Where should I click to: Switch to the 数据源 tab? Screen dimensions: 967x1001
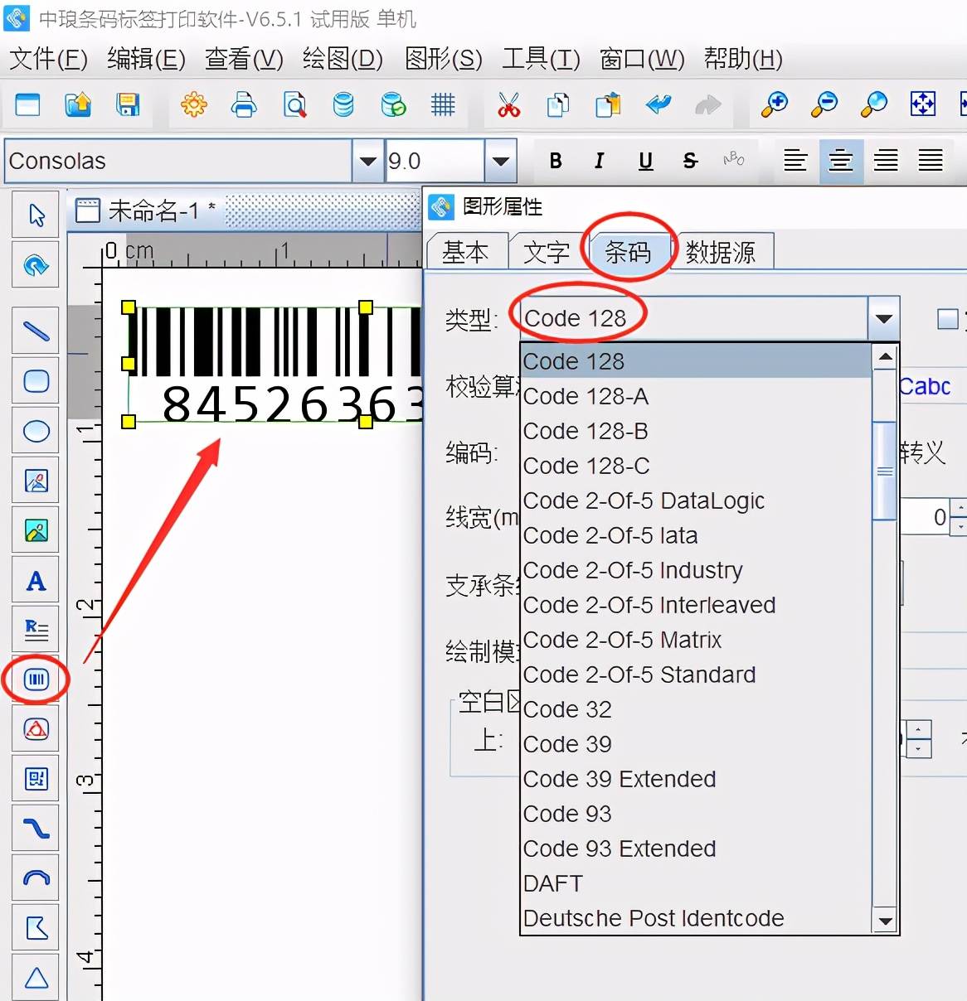[720, 252]
